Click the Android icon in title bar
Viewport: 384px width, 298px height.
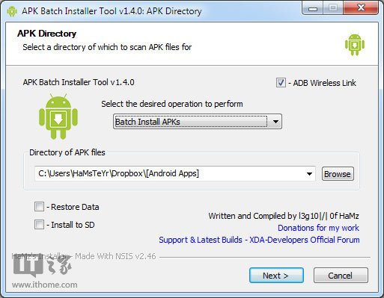pyautogui.click(x=12, y=11)
